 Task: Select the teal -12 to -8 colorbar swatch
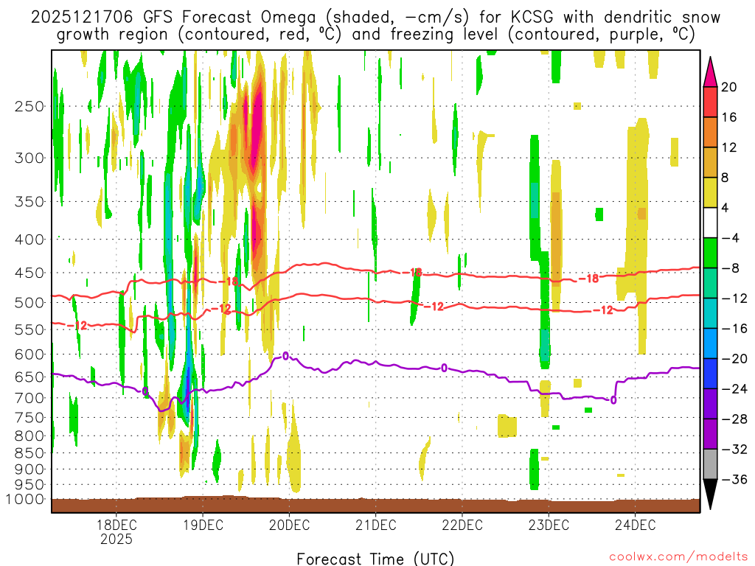pyautogui.click(x=710, y=283)
